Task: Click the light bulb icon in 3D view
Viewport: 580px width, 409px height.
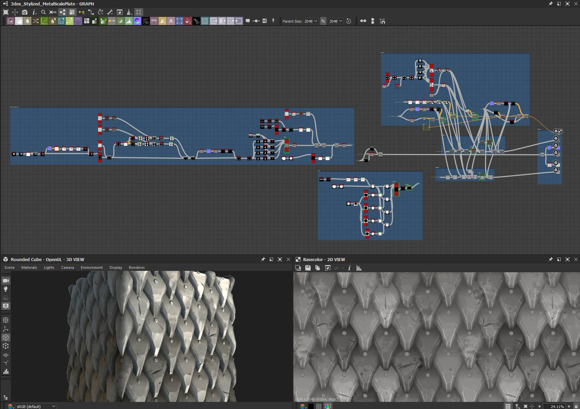Action: coord(6,289)
